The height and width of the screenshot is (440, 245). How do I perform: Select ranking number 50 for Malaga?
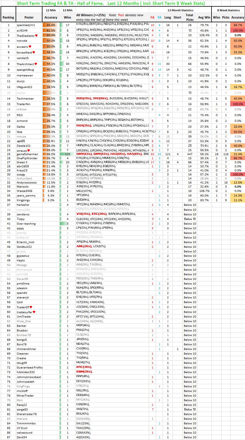[8, 265]
